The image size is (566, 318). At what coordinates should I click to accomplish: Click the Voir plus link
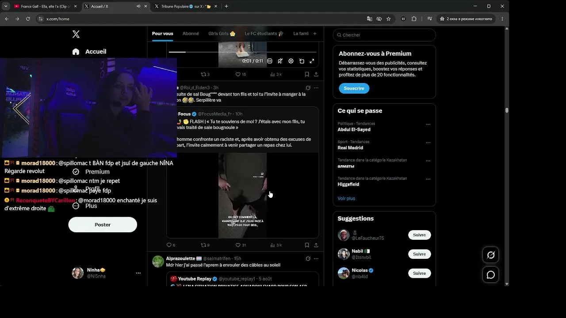pyautogui.click(x=346, y=198)
